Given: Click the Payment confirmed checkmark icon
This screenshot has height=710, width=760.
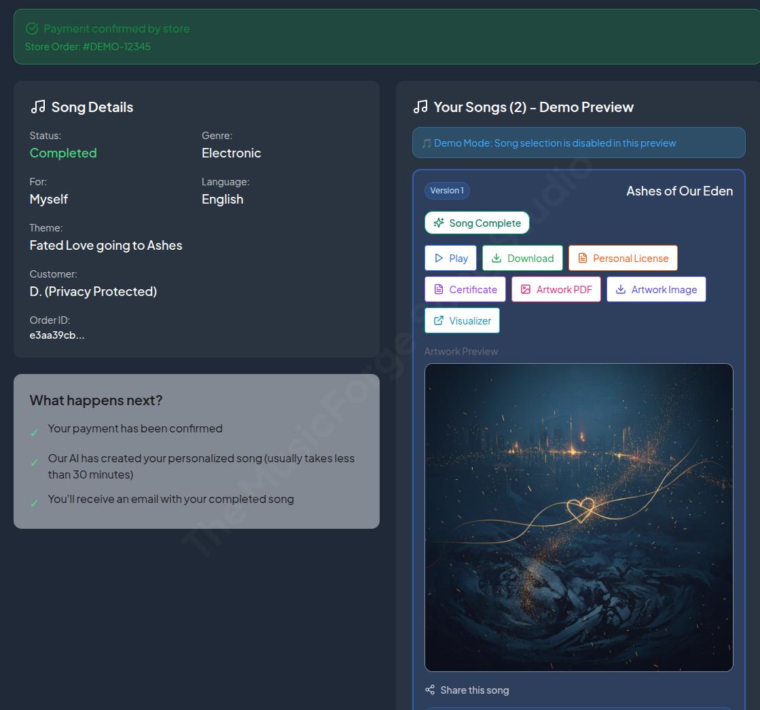Looking at the screenshot, I should click(x=32, y=29).
